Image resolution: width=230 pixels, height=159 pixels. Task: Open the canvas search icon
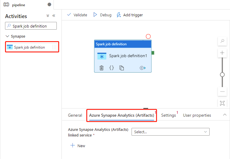pyautogui.click(x=222, y=41)
